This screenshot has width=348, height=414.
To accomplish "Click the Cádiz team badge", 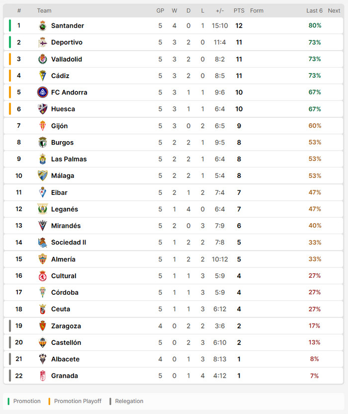I will (x=42, y=76).
